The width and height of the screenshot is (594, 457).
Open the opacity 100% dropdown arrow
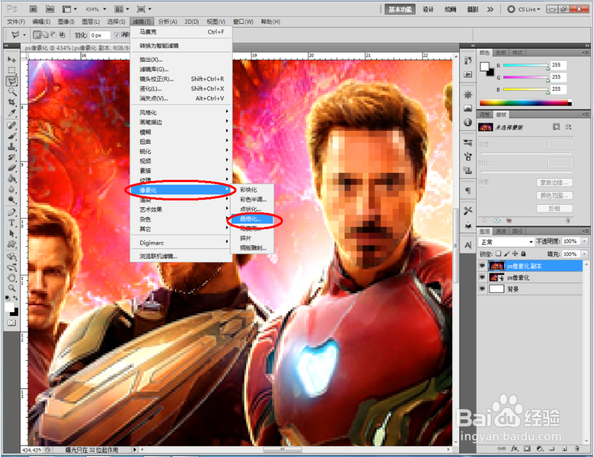(x=584, y=241)
